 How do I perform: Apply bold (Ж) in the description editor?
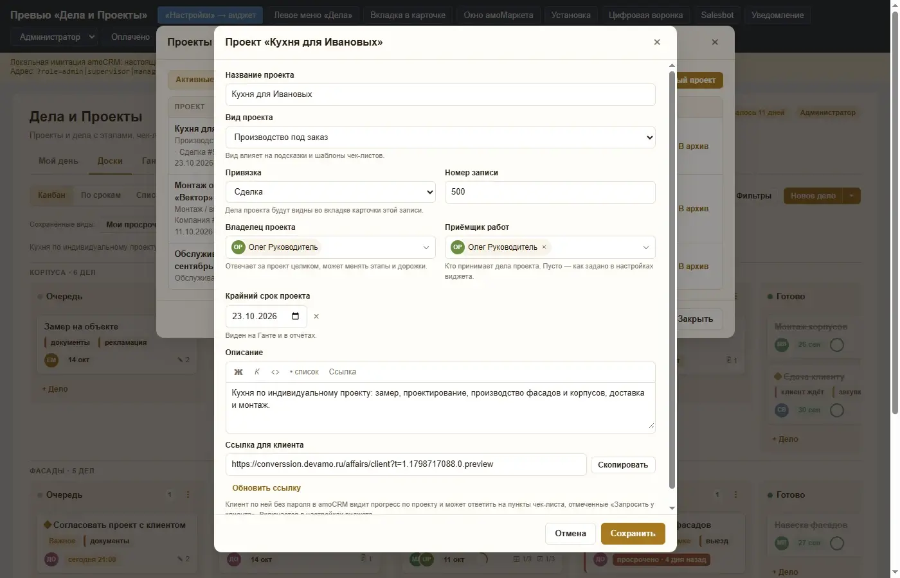239,372
